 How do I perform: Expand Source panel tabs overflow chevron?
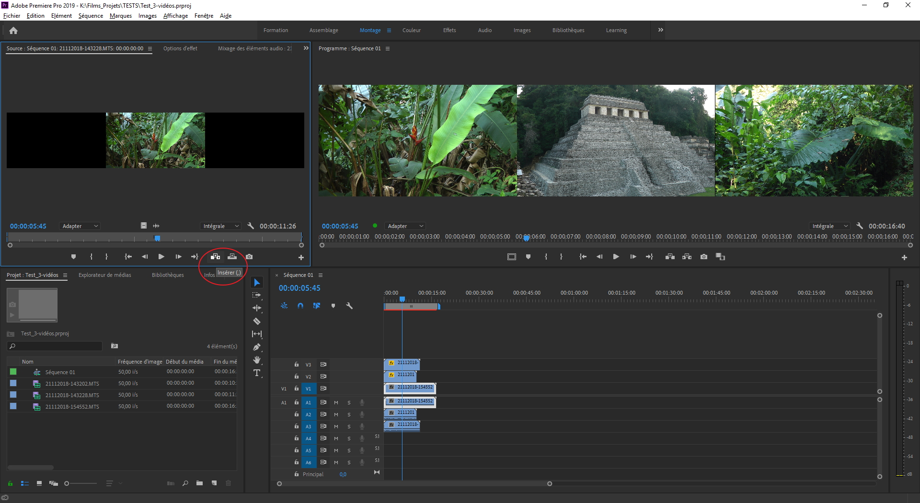pos(306,48)
